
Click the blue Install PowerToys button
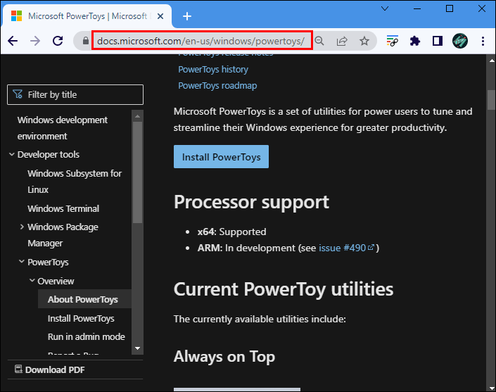tap(221, 157)
